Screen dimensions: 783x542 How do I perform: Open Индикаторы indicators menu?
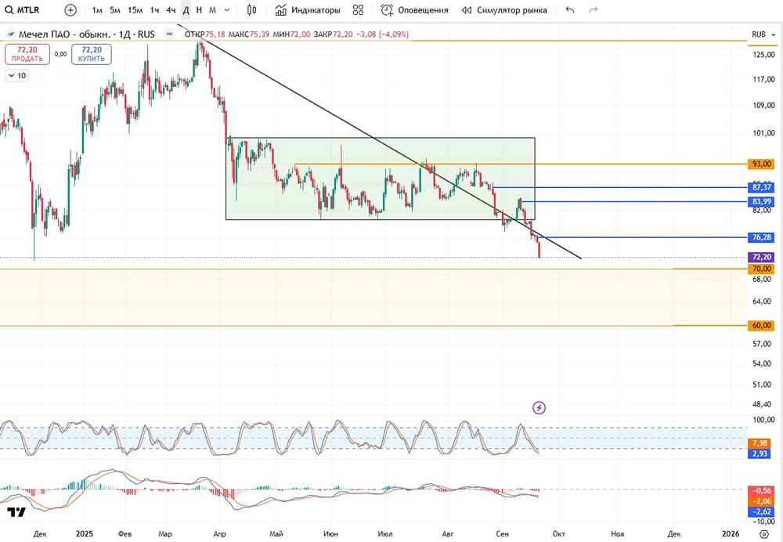point(308,10)
